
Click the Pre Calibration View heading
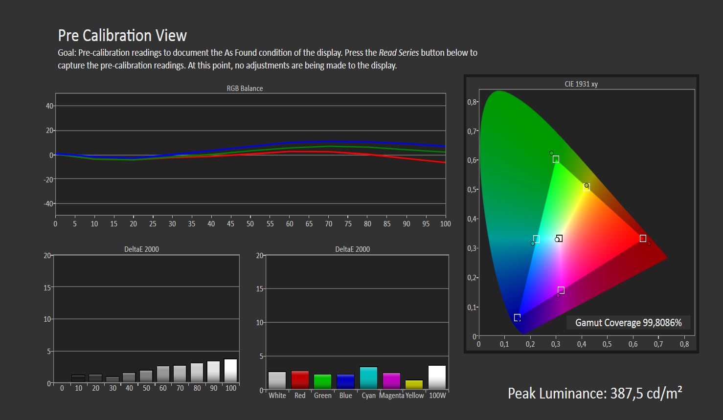pos(122,35)
